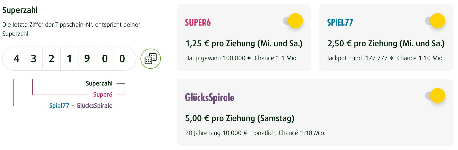Toggle the SPIEL77 switch
Screen dimensions: 458x150
435,21
